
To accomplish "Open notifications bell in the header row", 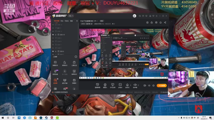I will 161,22.
